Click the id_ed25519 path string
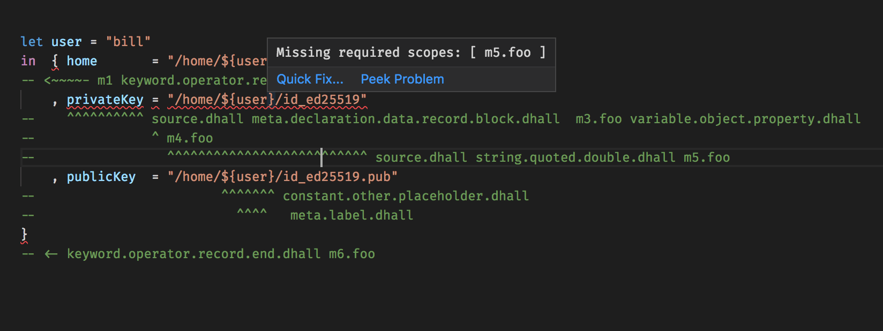 (x=321, y=100)
